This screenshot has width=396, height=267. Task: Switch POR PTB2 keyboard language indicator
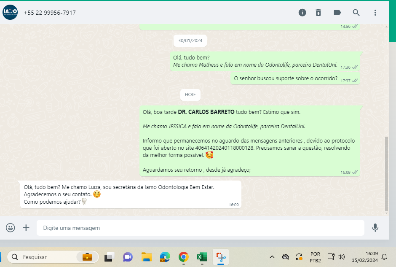tap(315, 257)
